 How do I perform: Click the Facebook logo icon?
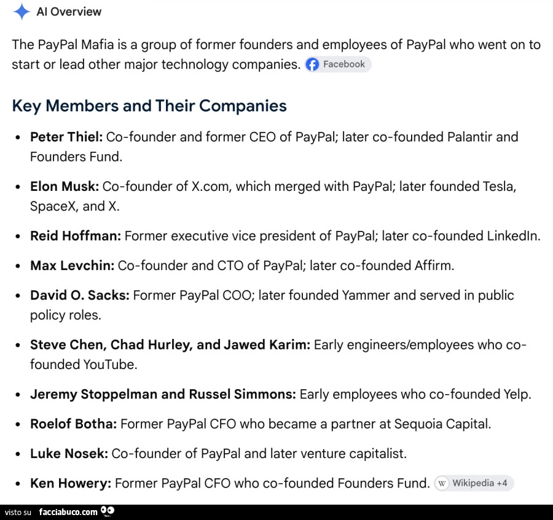pos(313,64)
